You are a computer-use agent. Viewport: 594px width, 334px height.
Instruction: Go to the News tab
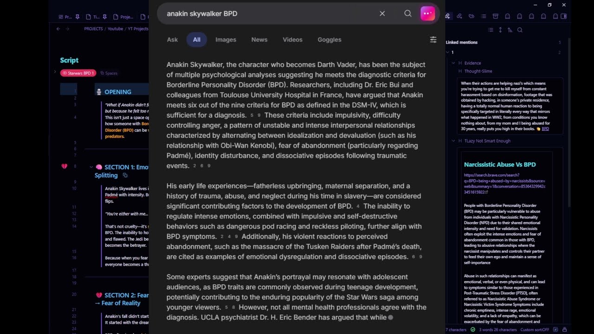(259, 39)
